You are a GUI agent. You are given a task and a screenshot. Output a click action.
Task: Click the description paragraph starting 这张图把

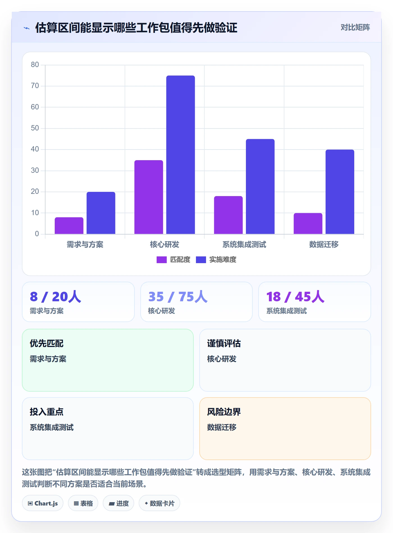[x=196, y=478]
